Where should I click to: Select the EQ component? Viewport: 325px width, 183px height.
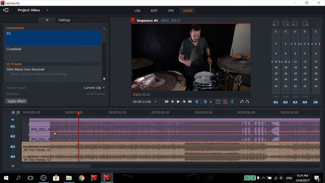[53, 38]
